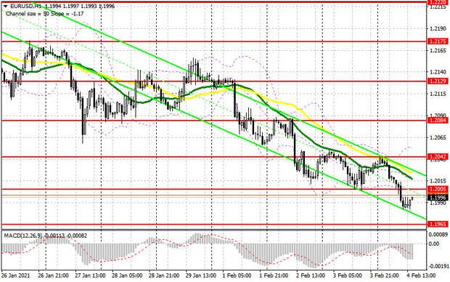Click the 1.2065 price scale value
This screenshot has height=282, width=450.
point(438,137)
